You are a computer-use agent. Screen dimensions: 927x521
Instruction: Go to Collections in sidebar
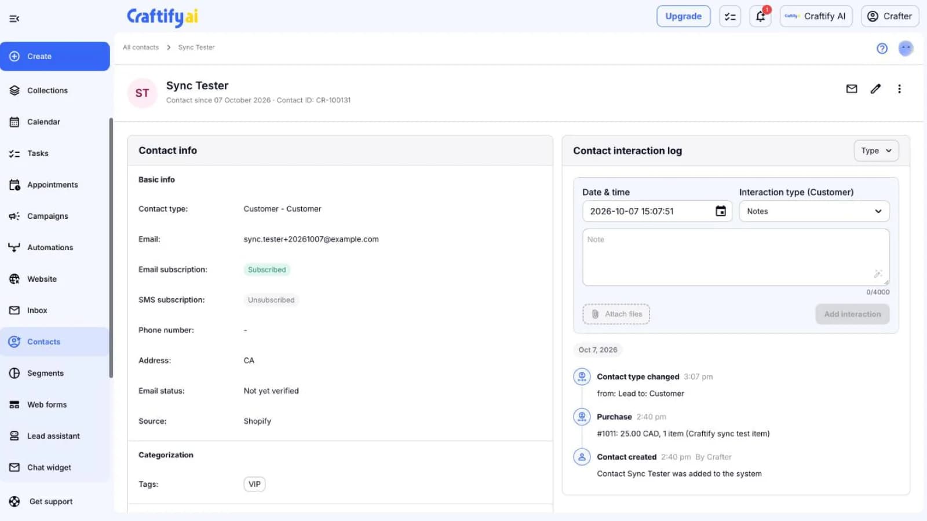[55, 90]
